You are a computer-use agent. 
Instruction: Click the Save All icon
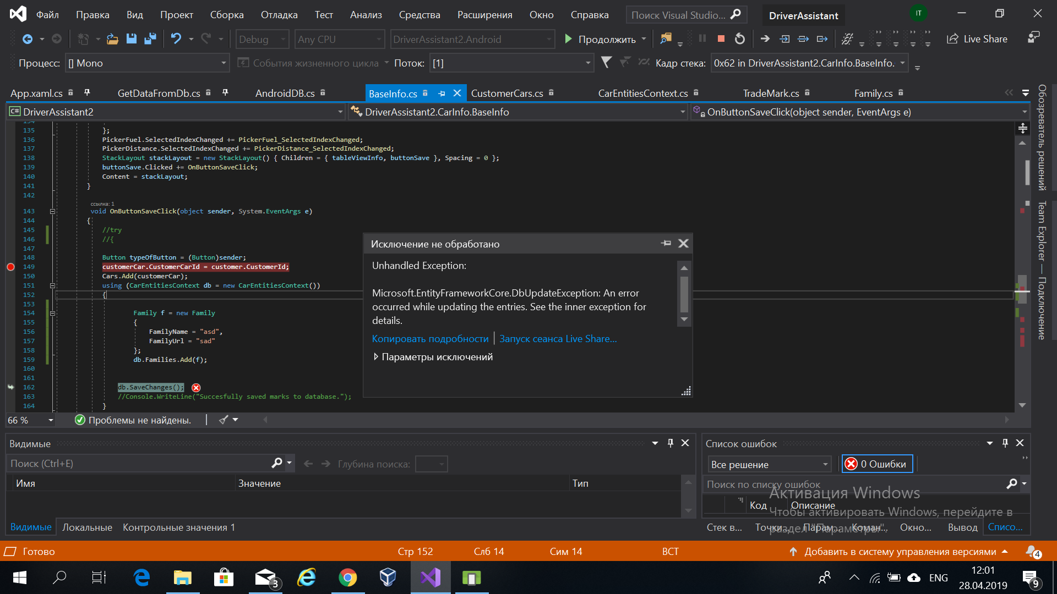tap(150, 39)
